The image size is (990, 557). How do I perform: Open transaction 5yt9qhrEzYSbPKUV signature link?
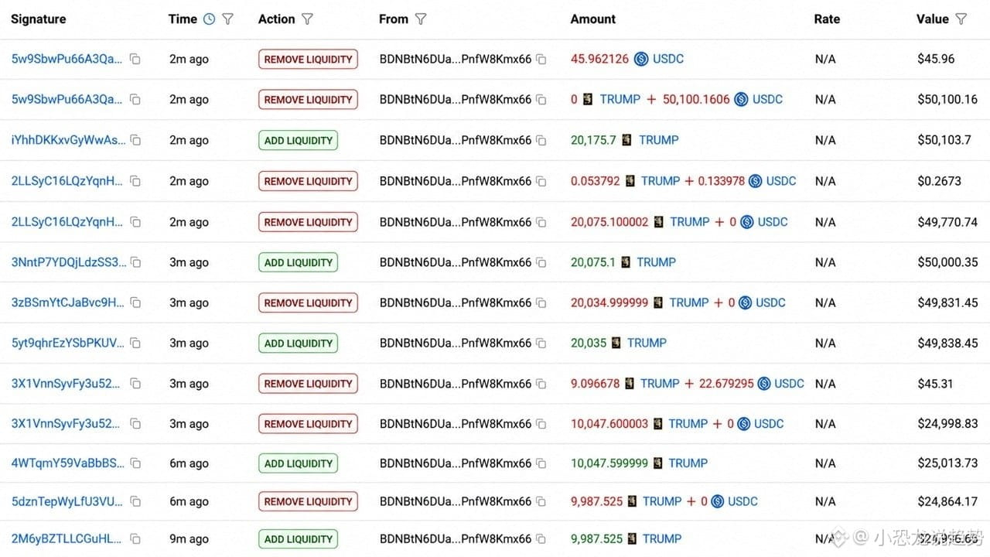(68, 343)
